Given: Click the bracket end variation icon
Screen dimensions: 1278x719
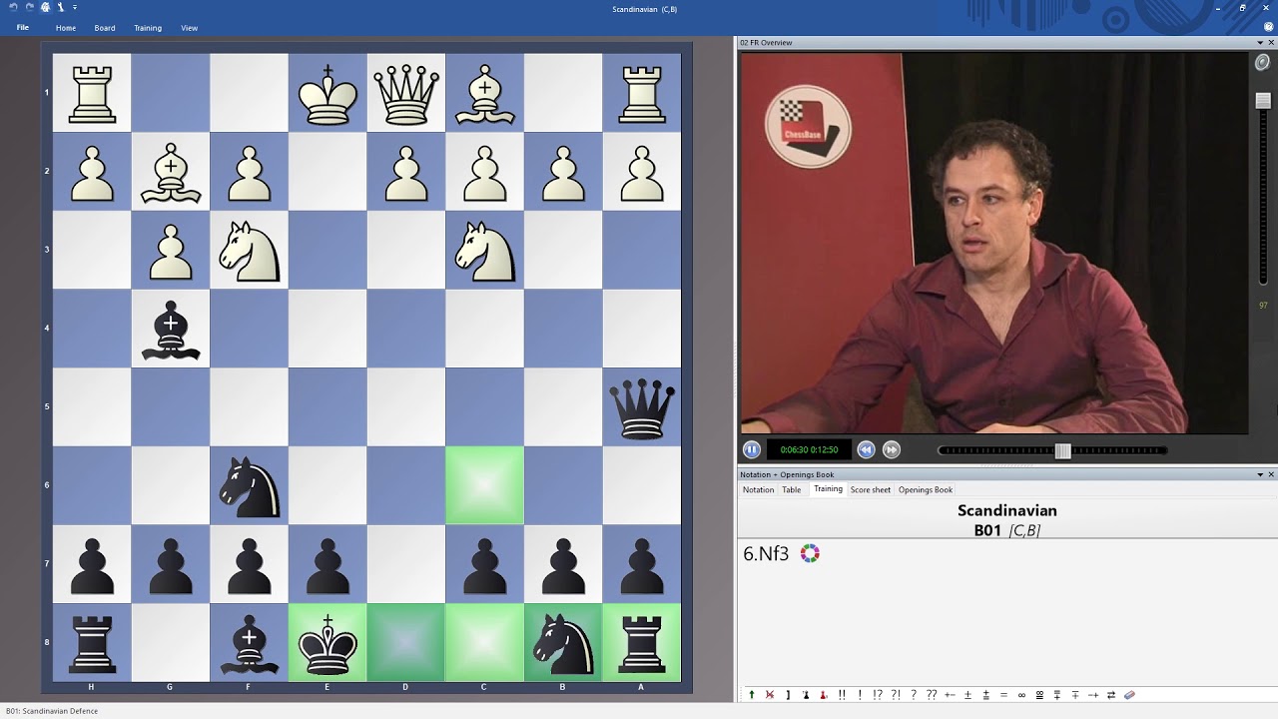Looking at the screenshot, I should coord(788,695).
